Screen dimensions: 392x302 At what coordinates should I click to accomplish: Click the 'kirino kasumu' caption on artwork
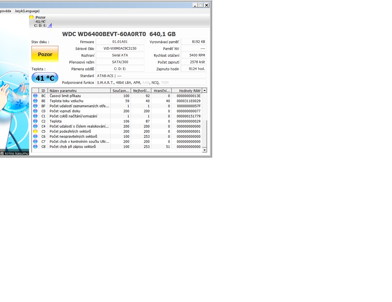click(17, 153)
